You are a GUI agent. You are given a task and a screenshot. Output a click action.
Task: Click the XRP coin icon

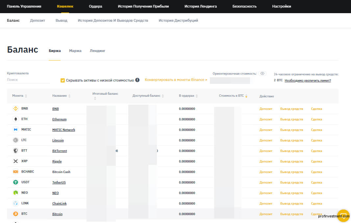coord(15,161)
